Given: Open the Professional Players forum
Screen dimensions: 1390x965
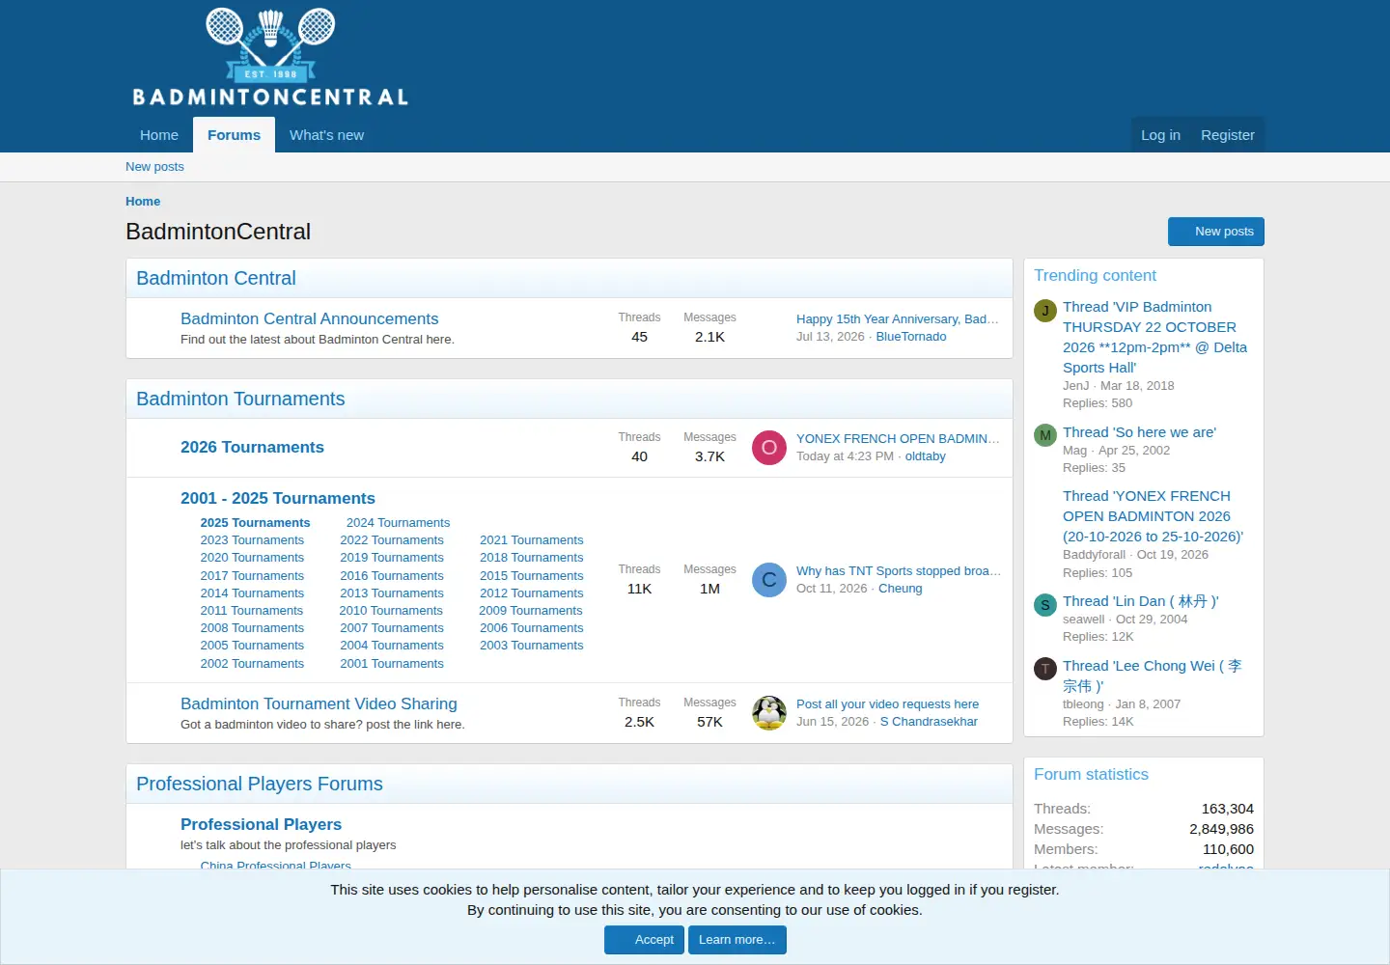Looking at the screenshot, I should [x=261, y=824].
